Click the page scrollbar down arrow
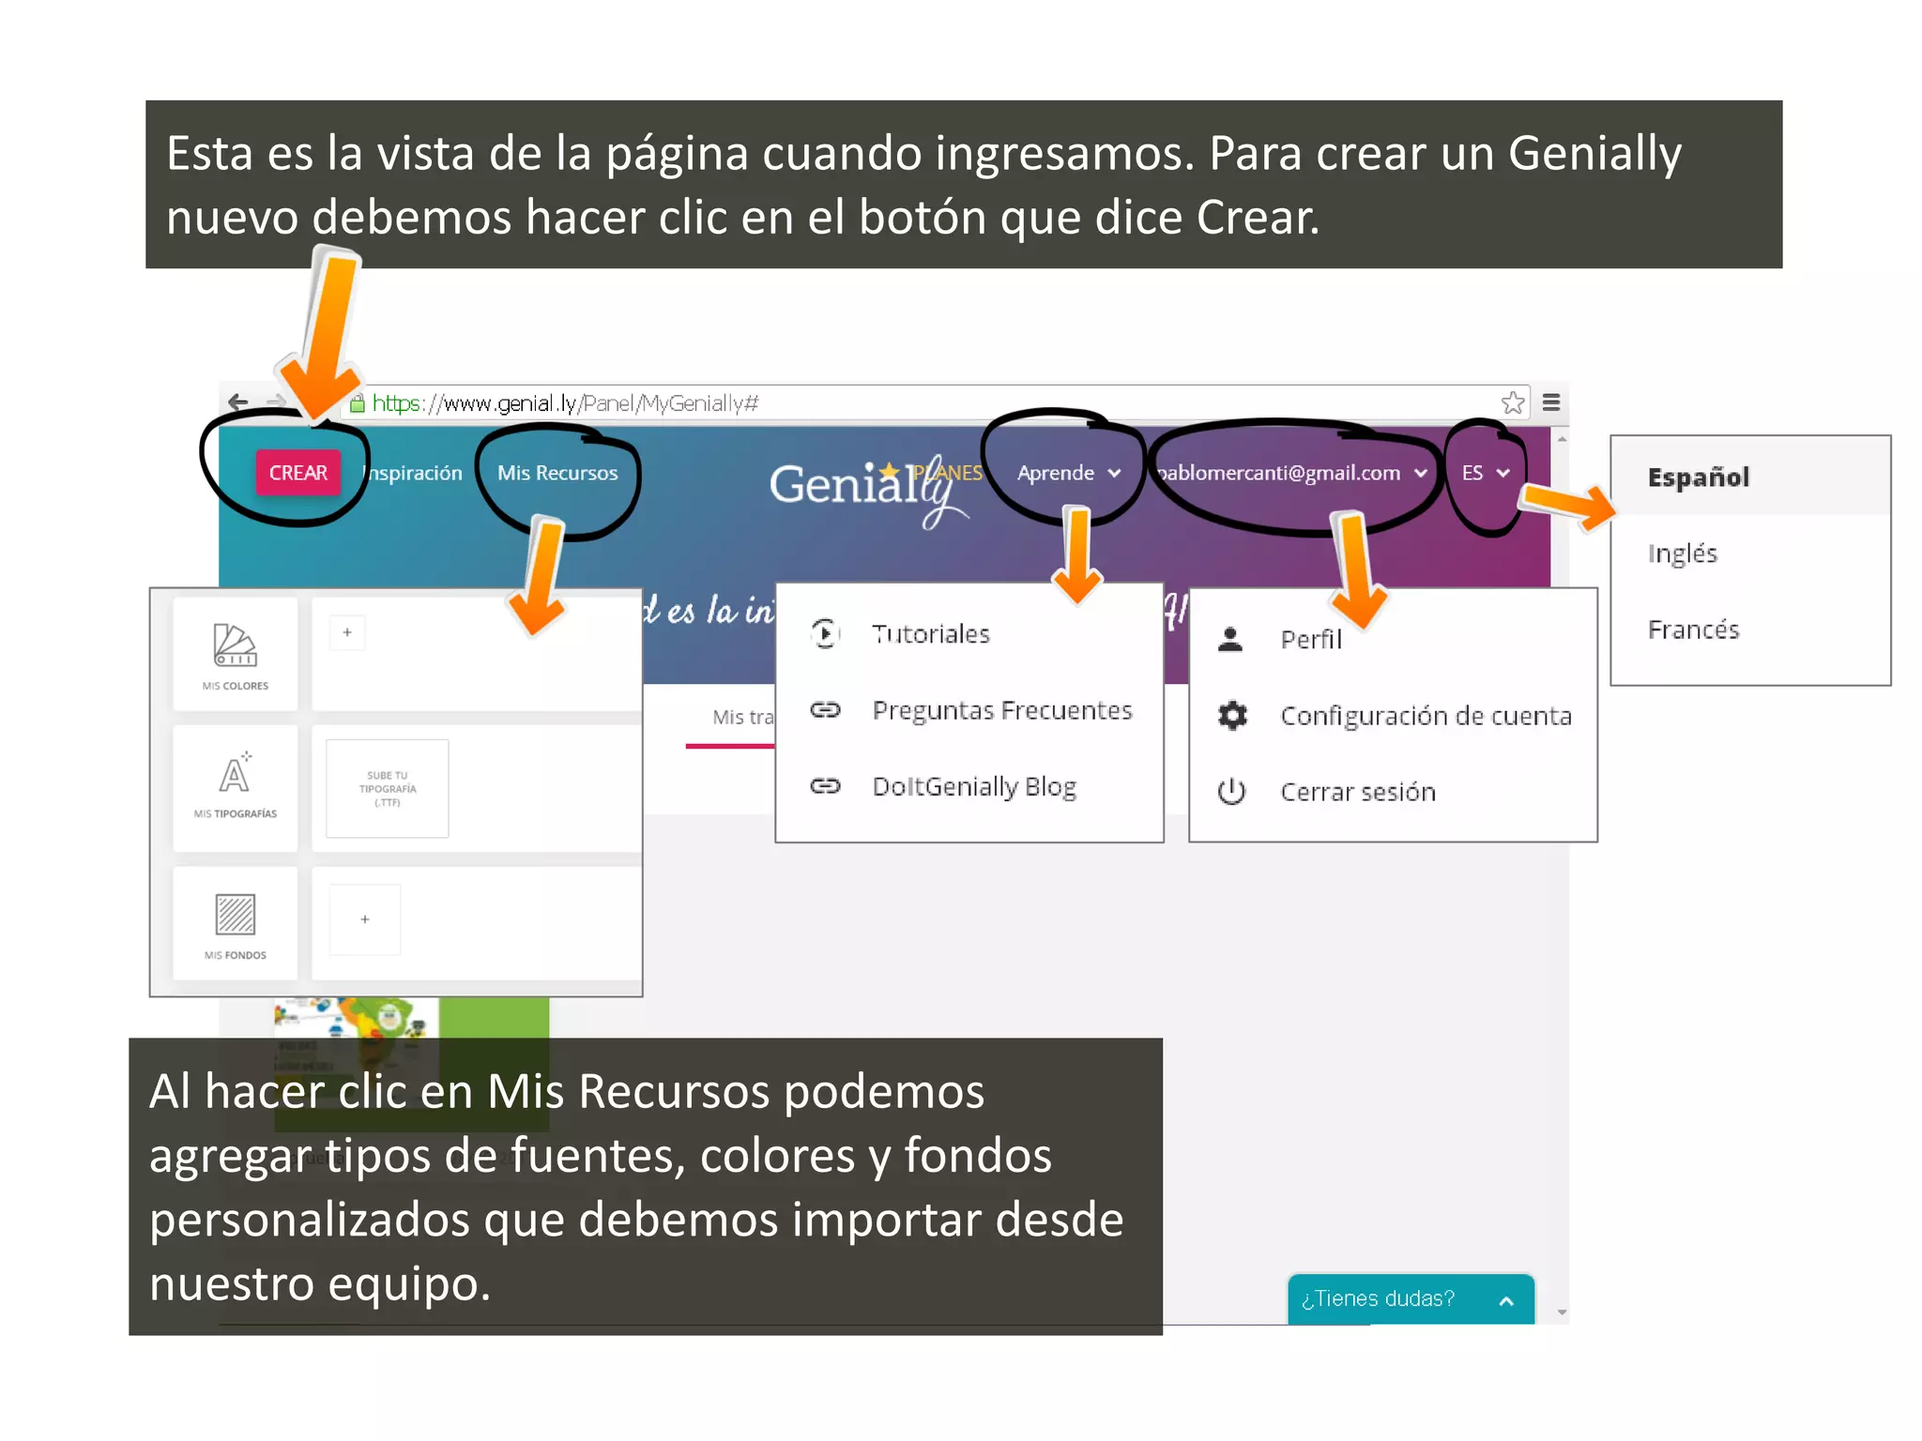 [x=1562, y=1312]
